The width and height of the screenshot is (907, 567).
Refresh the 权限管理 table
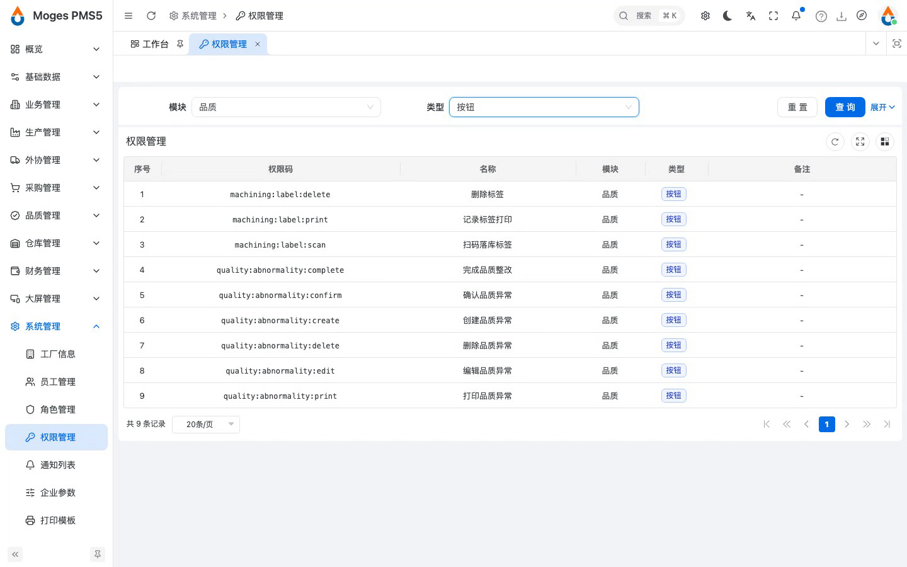click(x=835, y=142)
